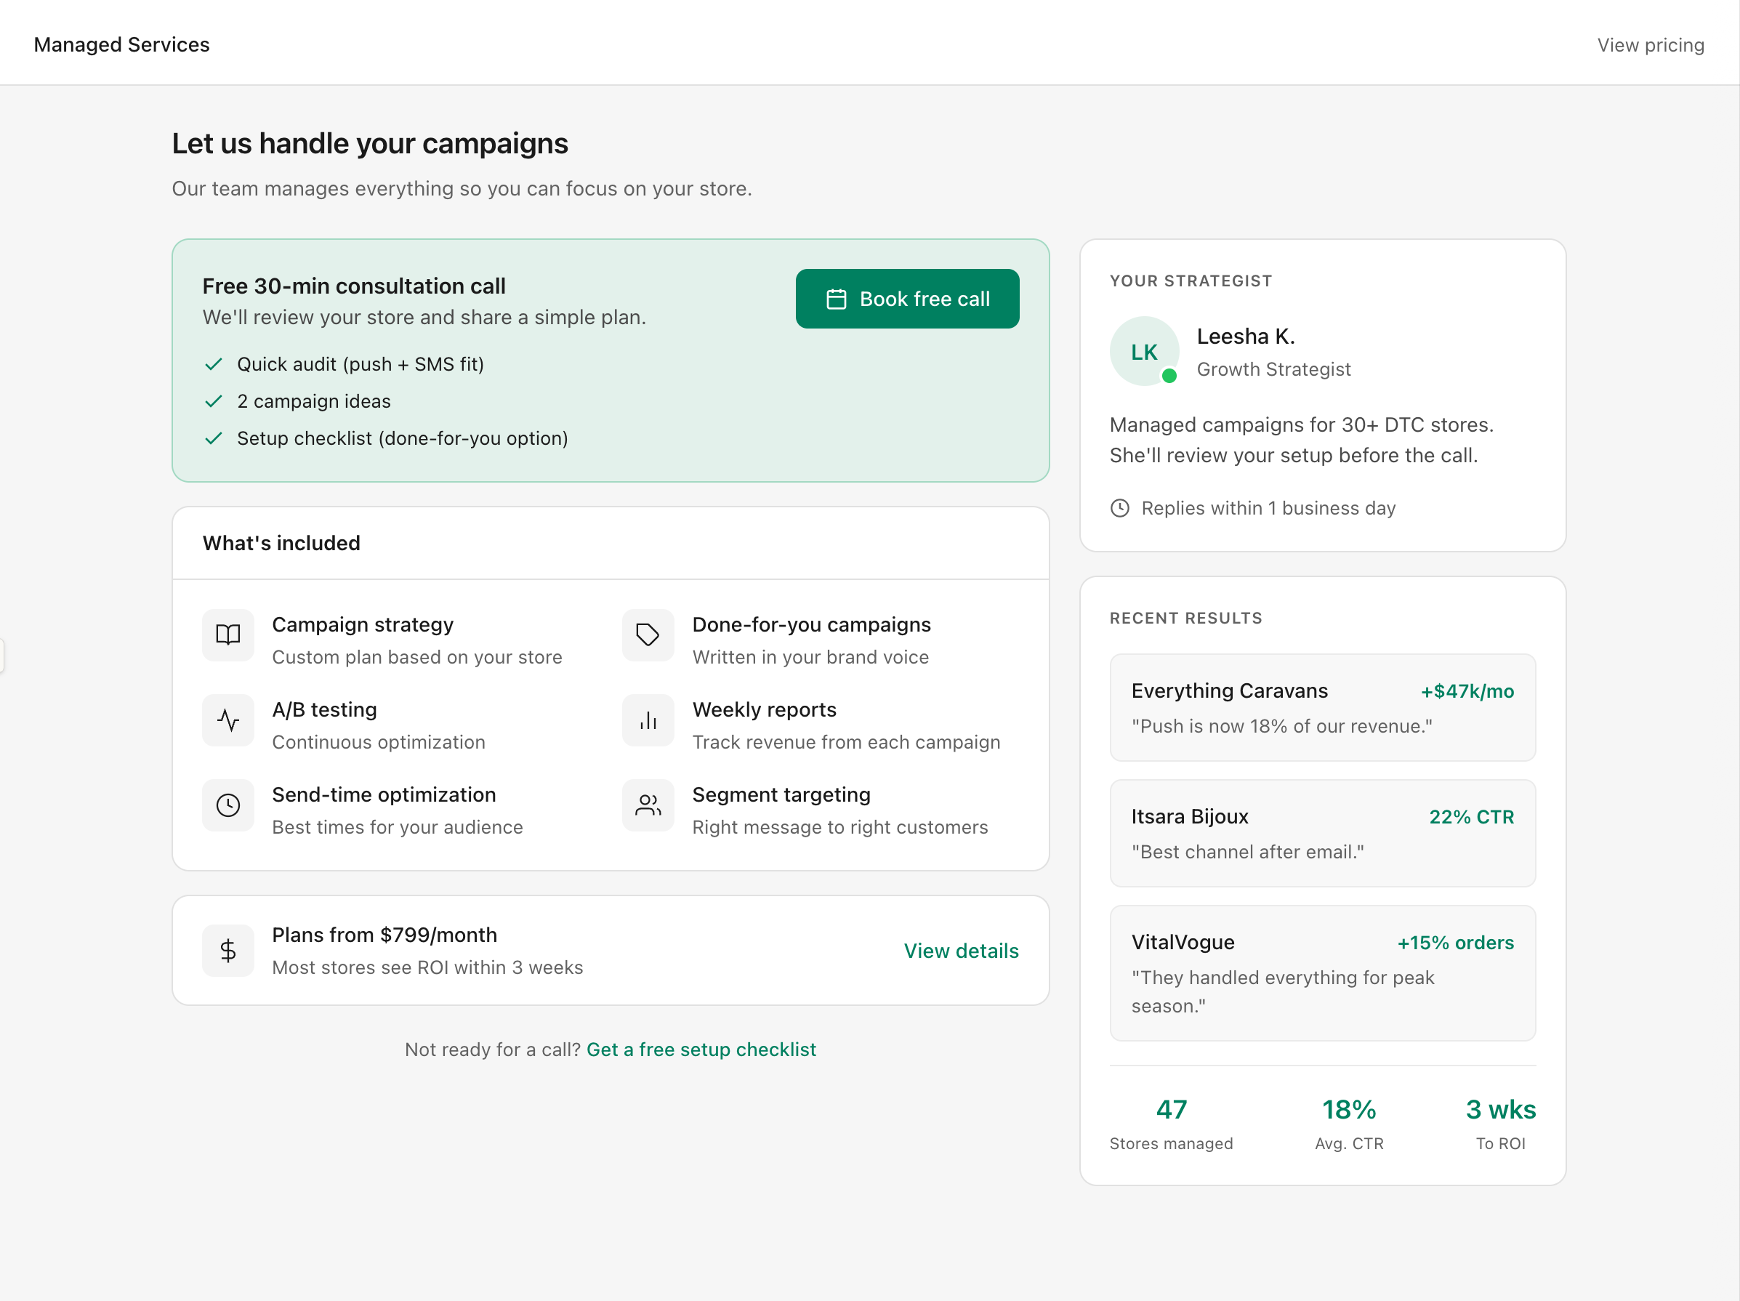
Task: Select the Everything Caravans result card
Action: tap(1321, 707)
